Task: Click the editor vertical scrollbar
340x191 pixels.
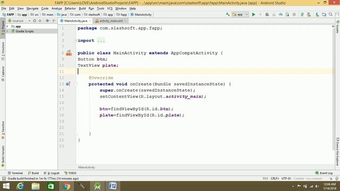Action: [333, 89]
